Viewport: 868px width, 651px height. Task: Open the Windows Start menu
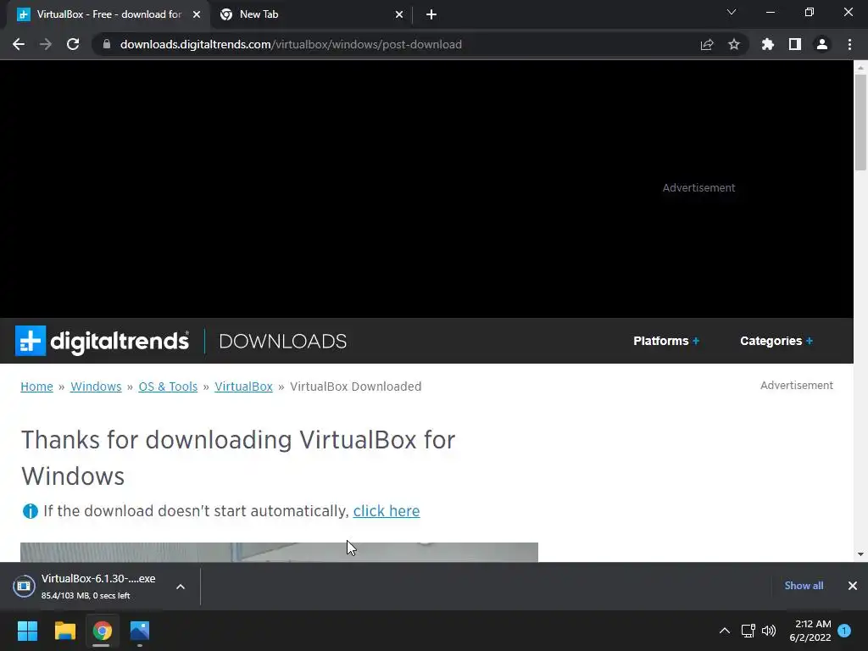pyautogui.click(x=27, y=631)
